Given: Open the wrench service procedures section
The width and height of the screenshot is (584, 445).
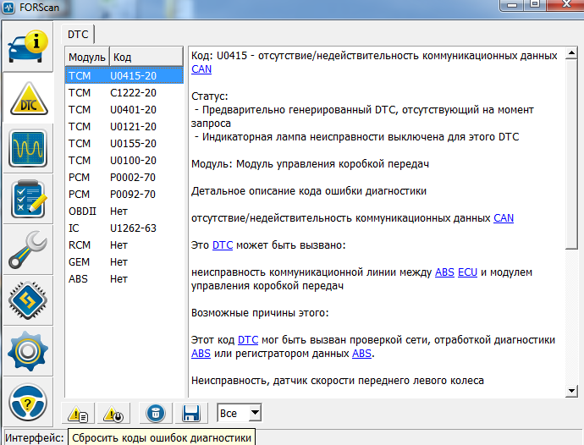Looking at the screenshot, I should click(x=28, y=250).
